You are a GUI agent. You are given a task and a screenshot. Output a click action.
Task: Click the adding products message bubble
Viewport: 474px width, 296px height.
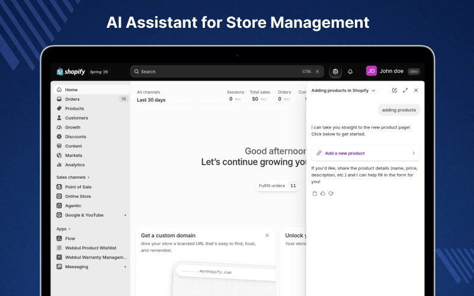pyautogui.click(x=399, y=110)
